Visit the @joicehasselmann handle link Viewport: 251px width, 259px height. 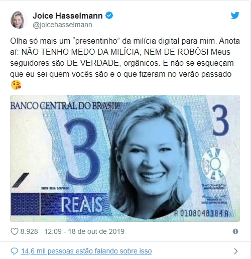tap(62, 25)
